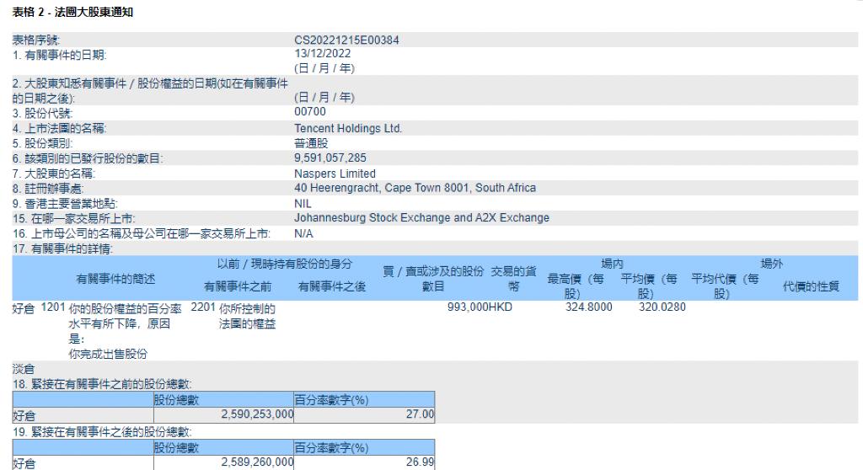Select highest price 324.8000
Viewport: 863px width, 470px height.
coord(589,307)
